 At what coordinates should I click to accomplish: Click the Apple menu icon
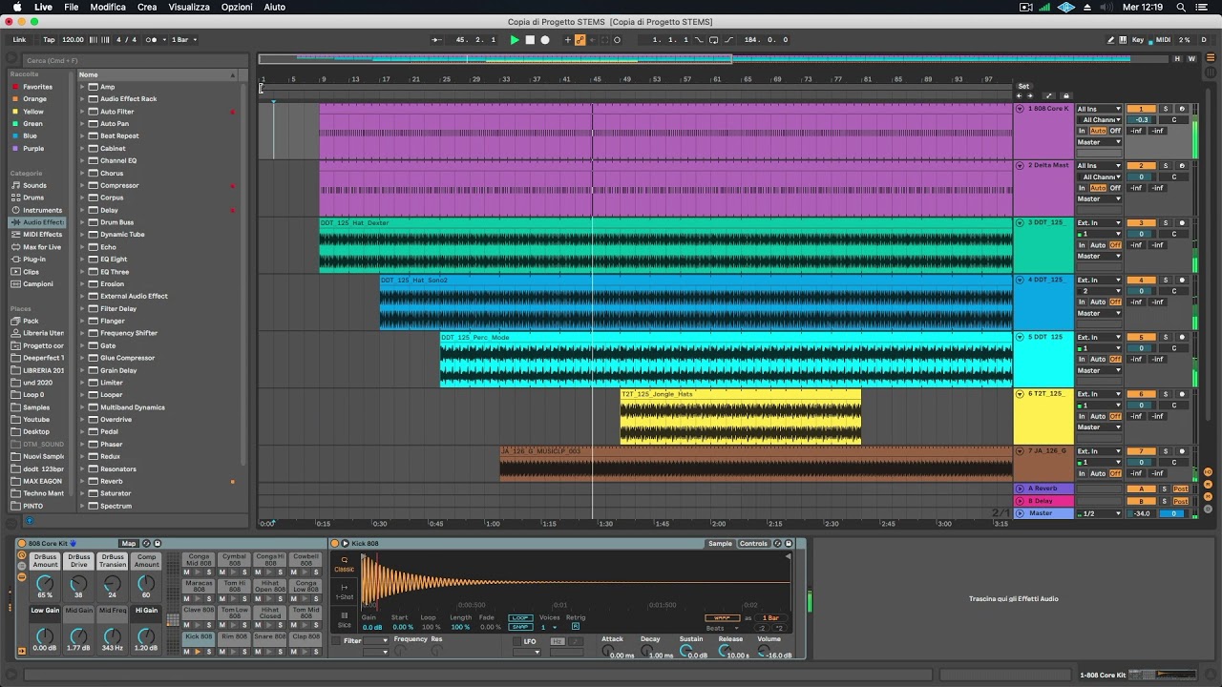[16, 7]
